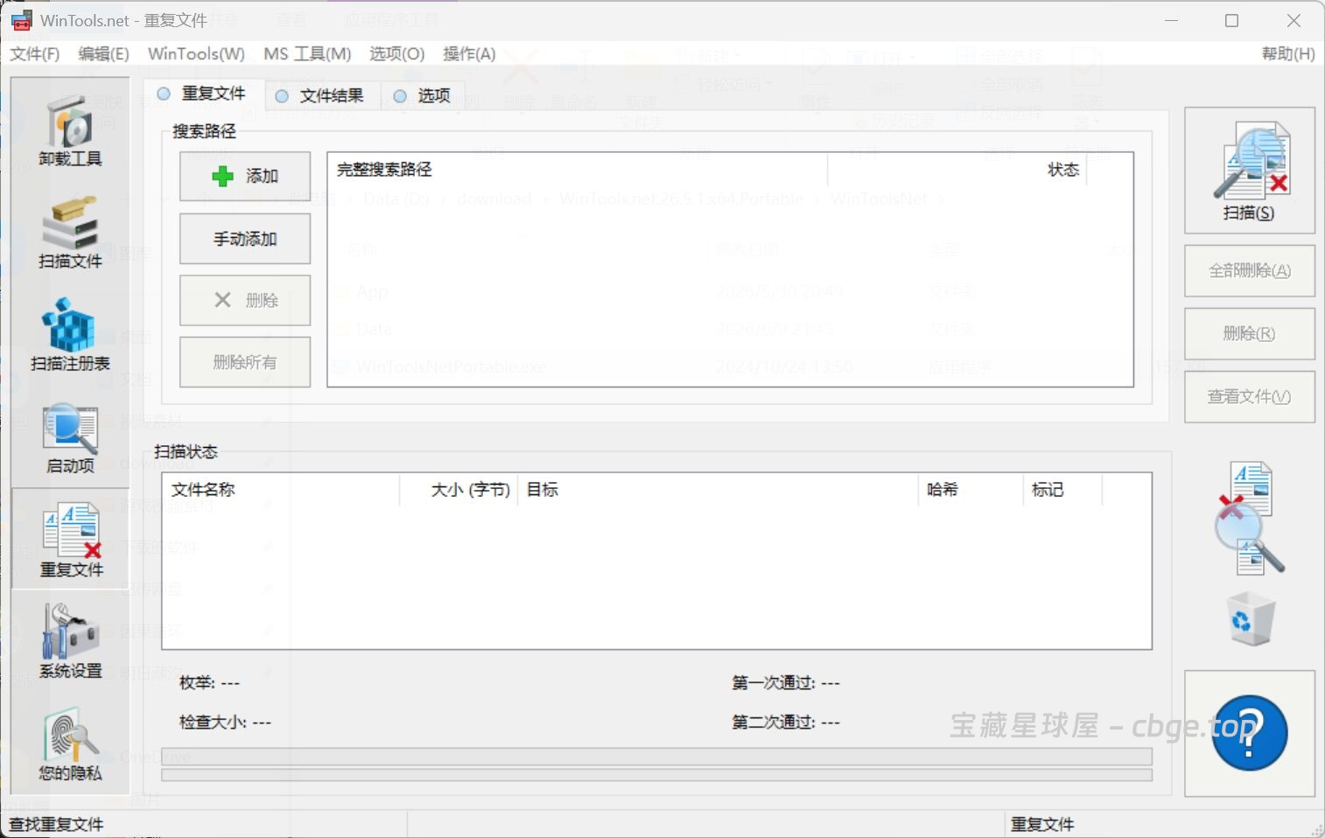Screen dimensions: 1325x838
Task: Click the 添加 button with green plus
Action: [x=245, y=177]
